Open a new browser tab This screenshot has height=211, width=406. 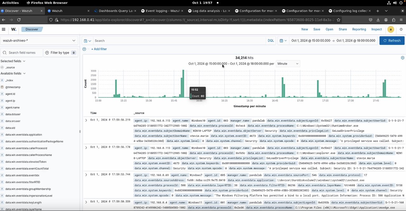377,11
